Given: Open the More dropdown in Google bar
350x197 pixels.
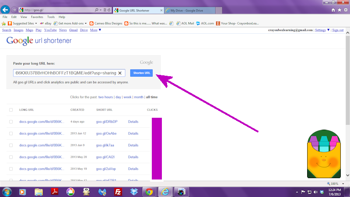Looking at the screenshot, I should pyautogui.click(x=95, y=30).
